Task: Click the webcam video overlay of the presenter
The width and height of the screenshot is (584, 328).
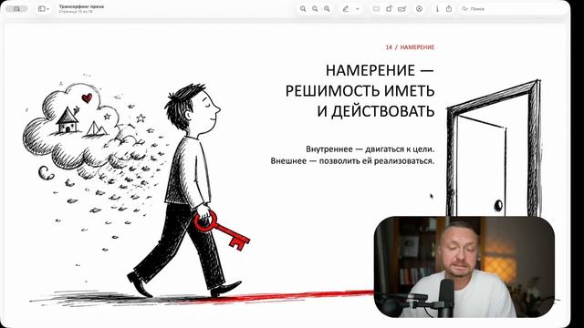Action: pos(464,267)
